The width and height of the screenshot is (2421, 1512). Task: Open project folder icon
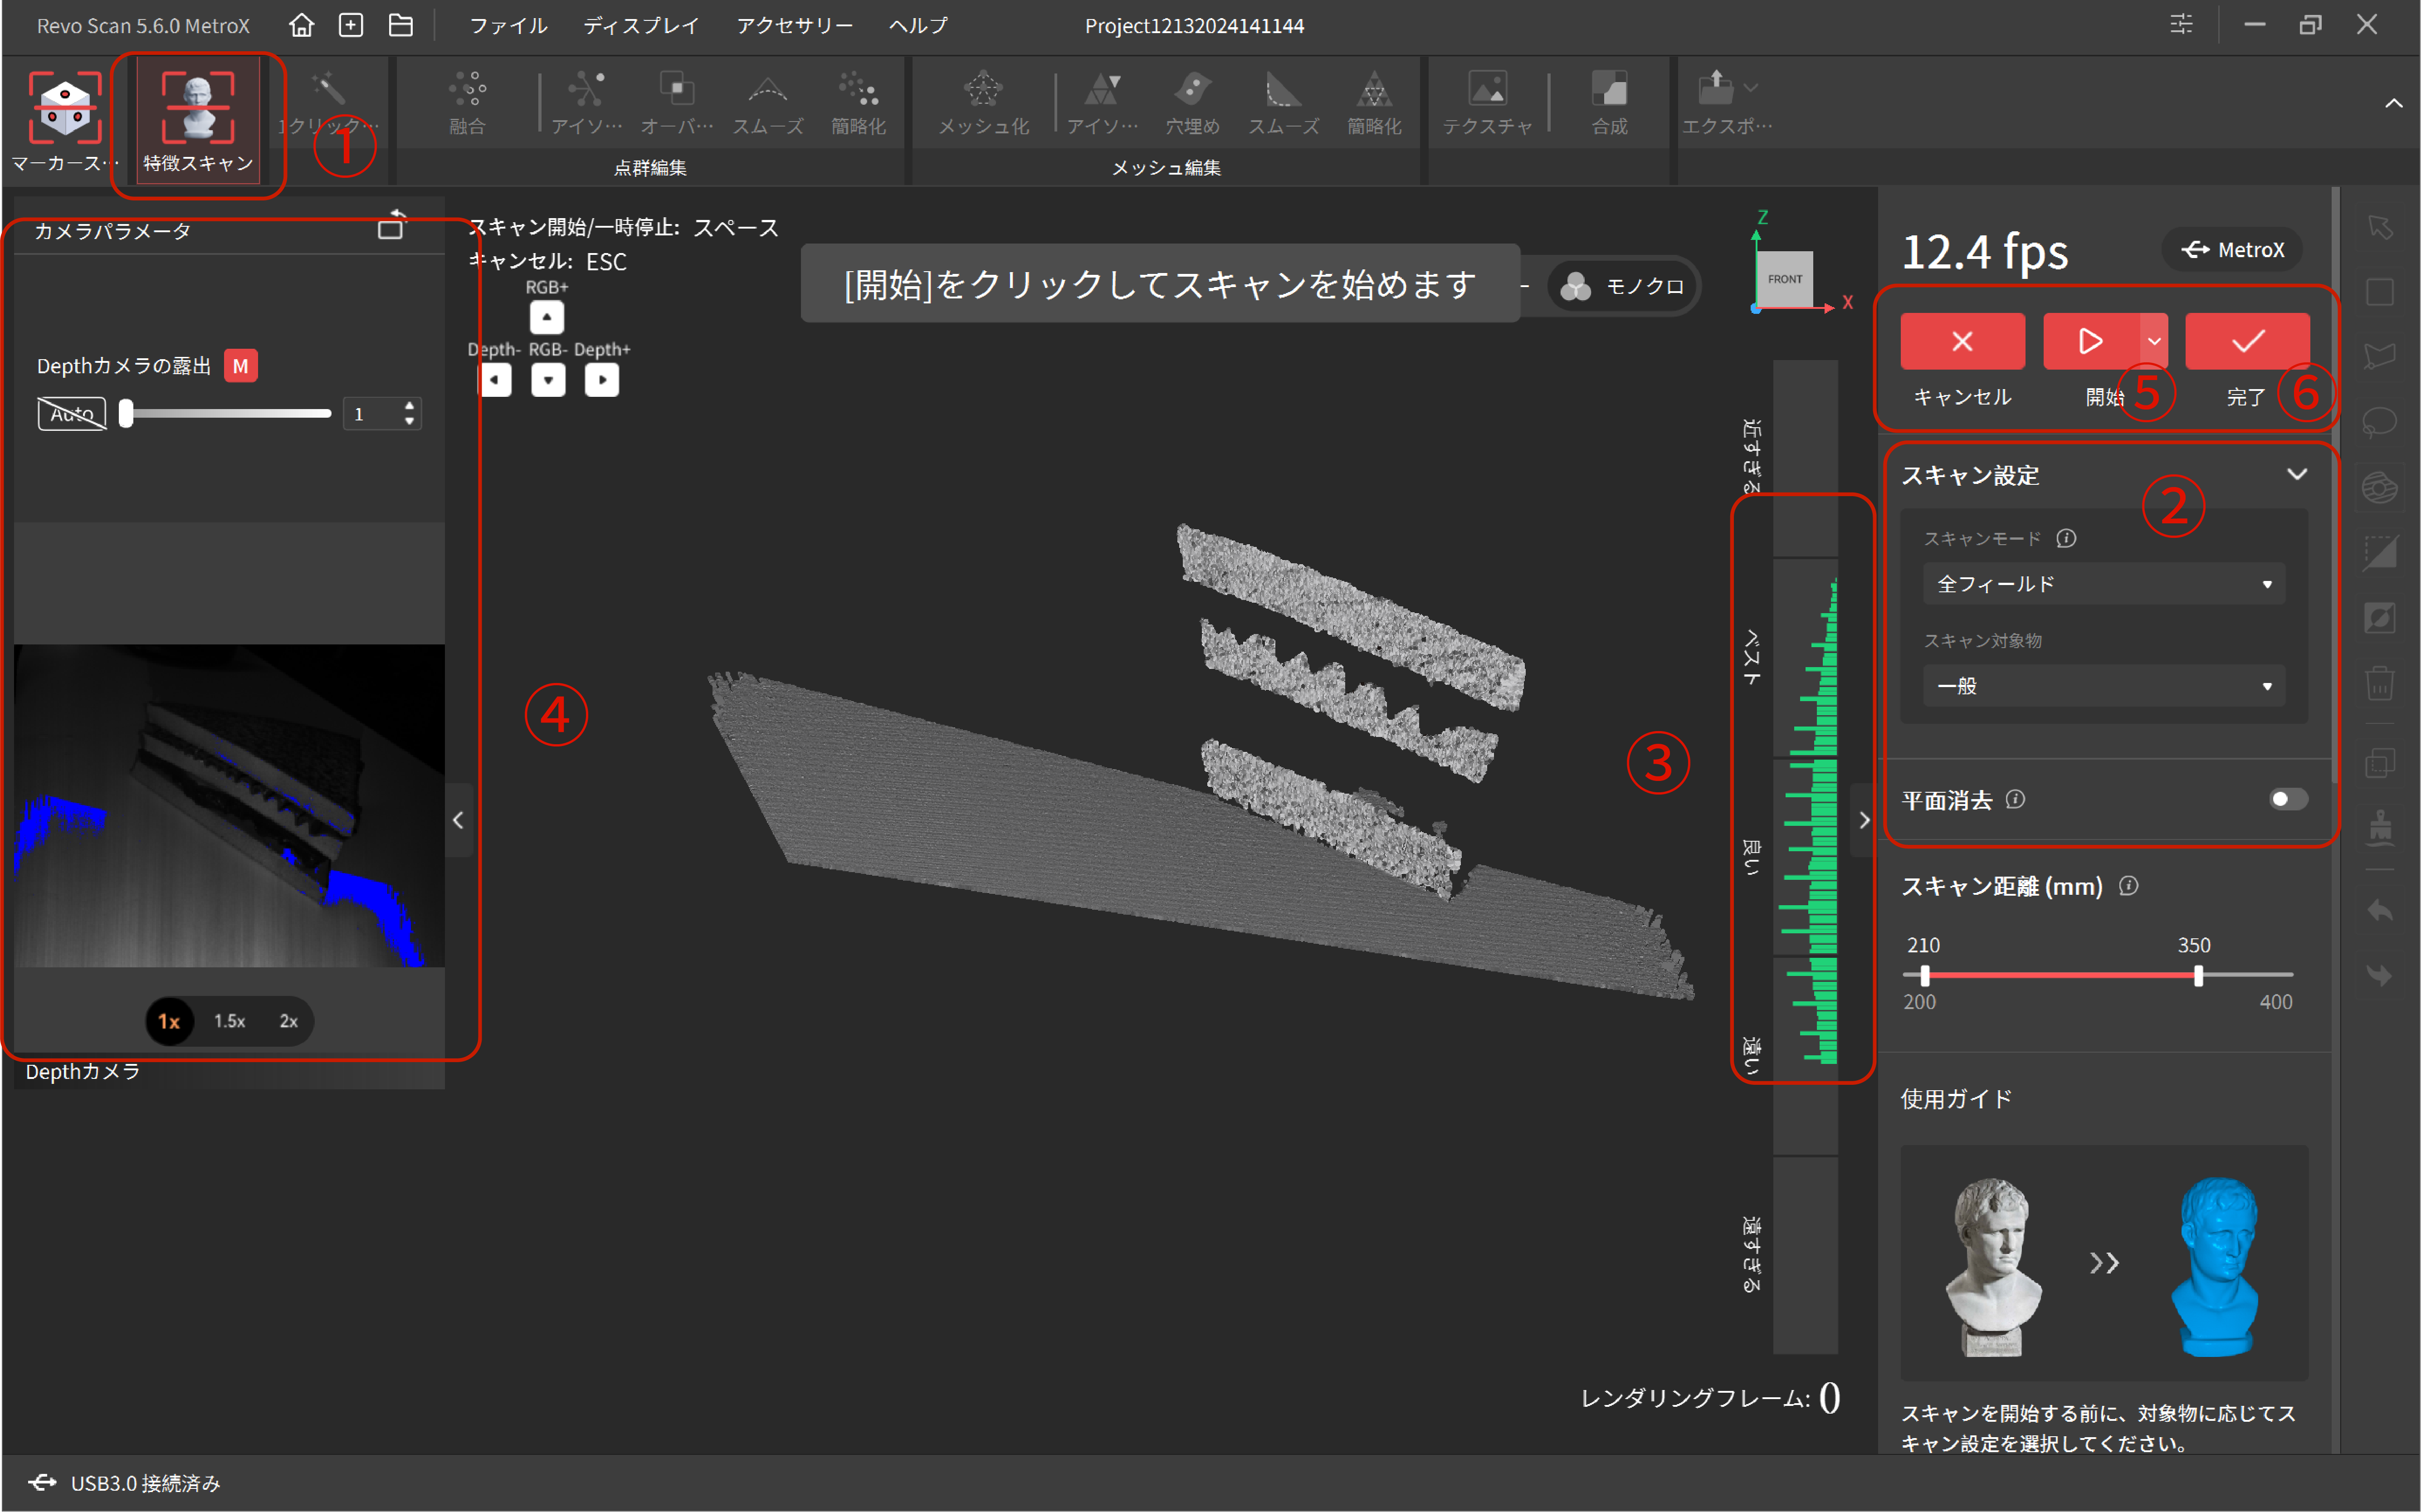point(401,25)
